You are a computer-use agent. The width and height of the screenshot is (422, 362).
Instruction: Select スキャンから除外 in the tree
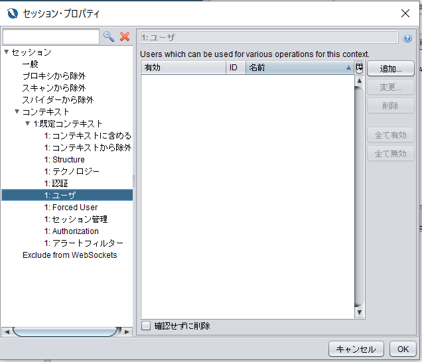click(x=54, y=88)
